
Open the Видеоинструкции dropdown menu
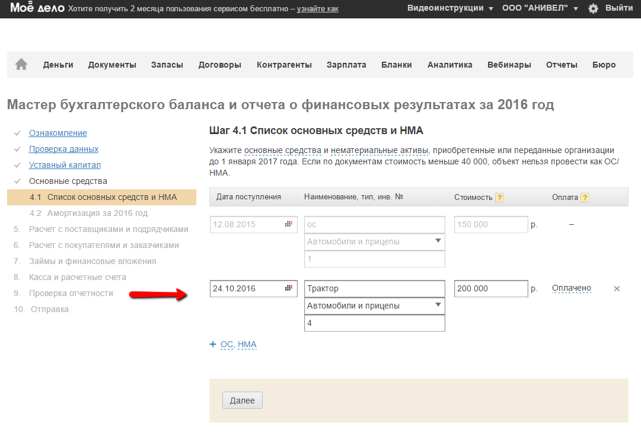(x=450, y=8)
